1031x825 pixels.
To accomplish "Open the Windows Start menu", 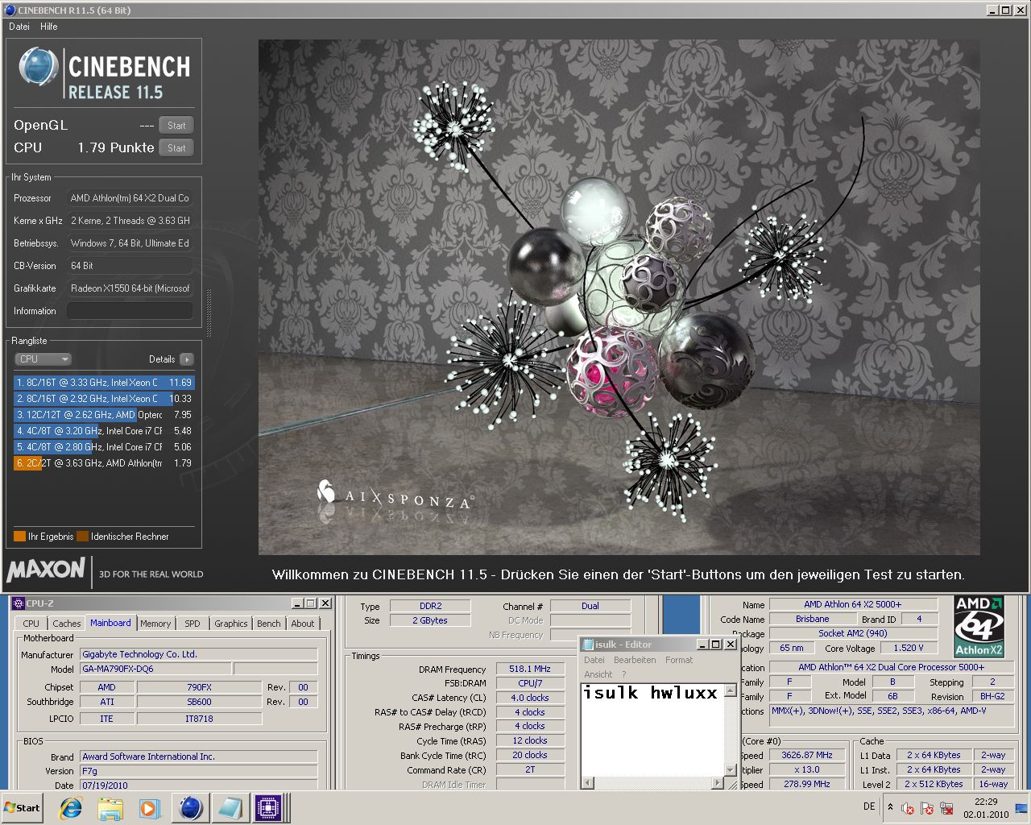I will pyautogui.click(x=22, y=808).
